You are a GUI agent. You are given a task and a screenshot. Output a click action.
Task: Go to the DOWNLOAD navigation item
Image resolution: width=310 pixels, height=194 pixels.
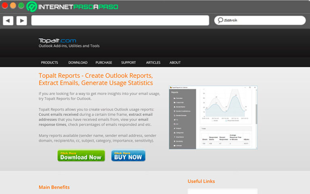[x=77, y=63]
